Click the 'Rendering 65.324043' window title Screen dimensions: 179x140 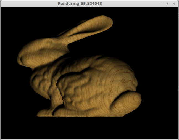[x=80, y=4]
